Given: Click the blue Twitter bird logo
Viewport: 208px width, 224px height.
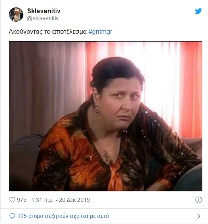Looking at the screenshot, I should coord(198,11).
